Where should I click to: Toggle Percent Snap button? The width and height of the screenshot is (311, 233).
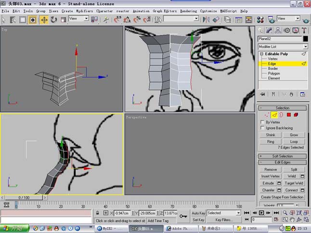pyautogui.click(x=137, y=20)
